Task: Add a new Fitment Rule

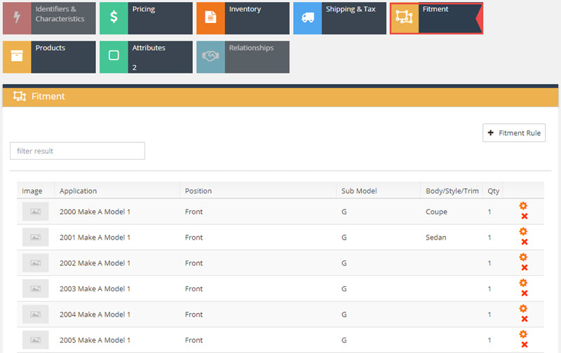Action: click(x=514, y=133)
